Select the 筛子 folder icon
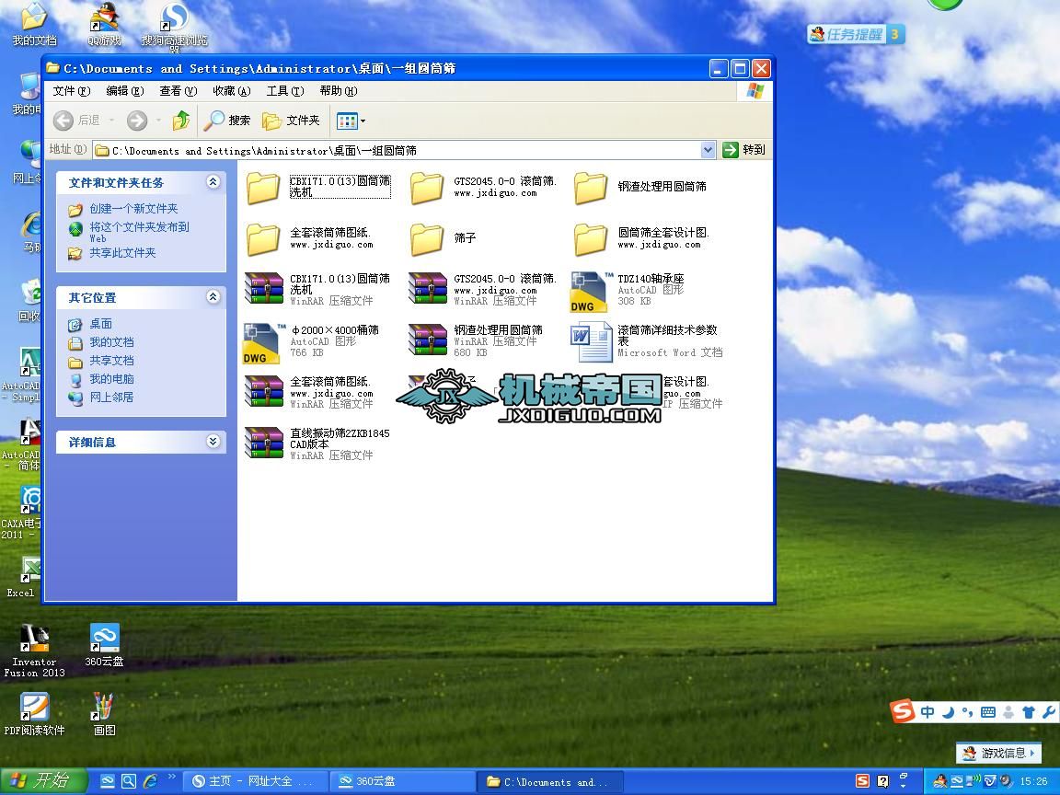Image resolution: width=1060 pixels, height=795 pixels. click(427, 239)
